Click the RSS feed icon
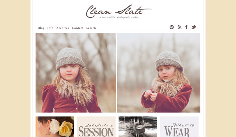The width and height of the screenshot is (236, 137). [180, 27]
